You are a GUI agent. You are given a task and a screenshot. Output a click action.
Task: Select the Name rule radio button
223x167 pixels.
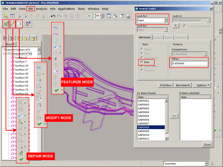(142, 49)
